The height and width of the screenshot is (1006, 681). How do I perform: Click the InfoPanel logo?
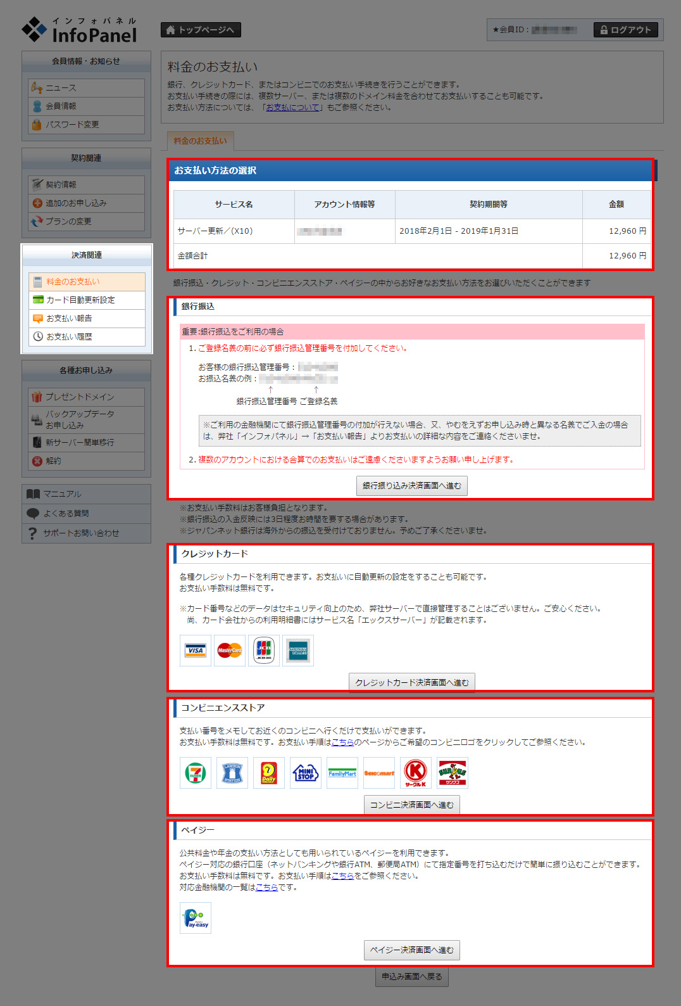(79, 30)
